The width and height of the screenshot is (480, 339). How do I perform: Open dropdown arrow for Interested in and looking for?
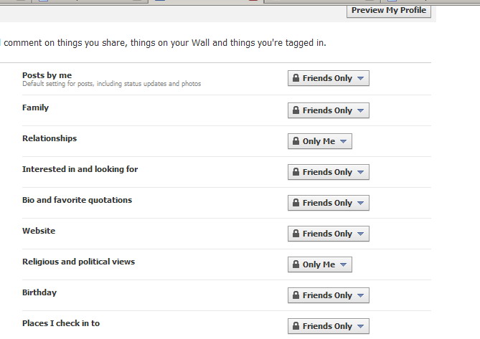point(361,172)
